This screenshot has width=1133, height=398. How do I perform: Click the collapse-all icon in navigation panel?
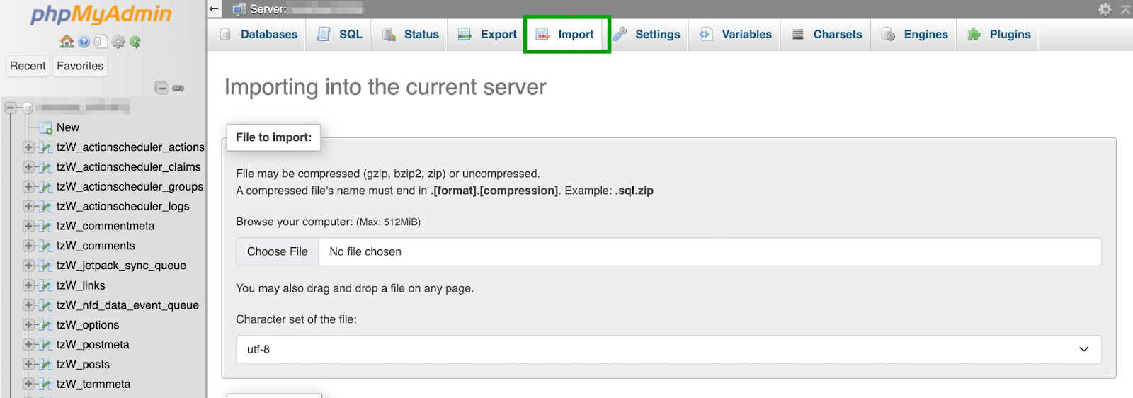pos(161,88)
